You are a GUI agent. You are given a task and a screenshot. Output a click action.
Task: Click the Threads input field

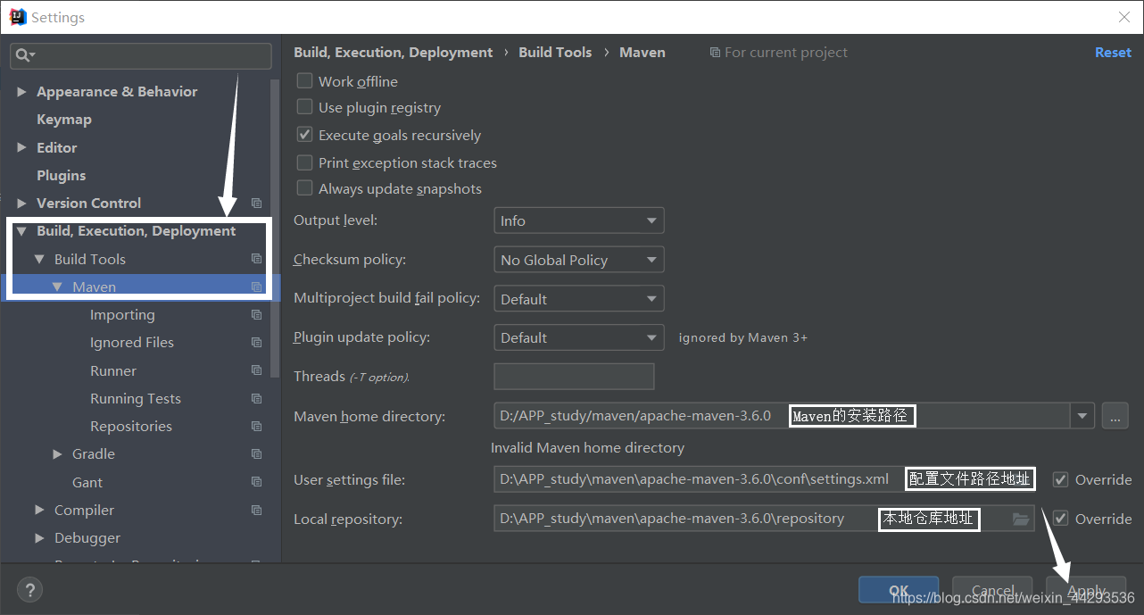pyautogui.click(x=574, y=377)
